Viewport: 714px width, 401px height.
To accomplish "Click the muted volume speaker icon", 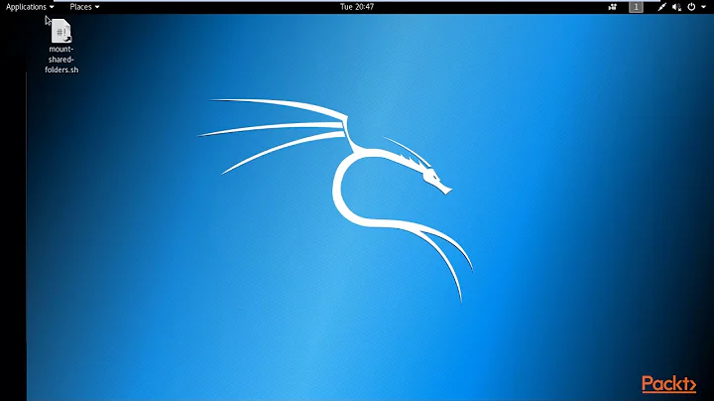I will [x=676, y=7].
